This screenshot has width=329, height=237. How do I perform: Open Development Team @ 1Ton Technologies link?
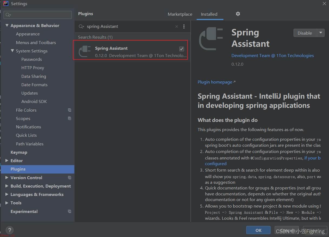point(273,55)
